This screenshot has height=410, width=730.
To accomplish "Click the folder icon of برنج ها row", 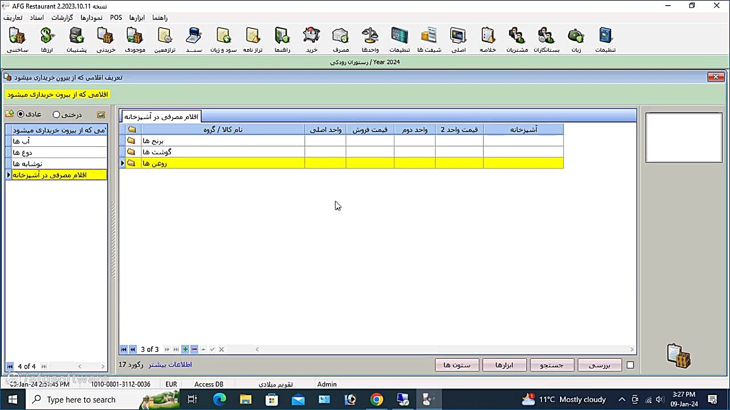I will tap(131, 141).
